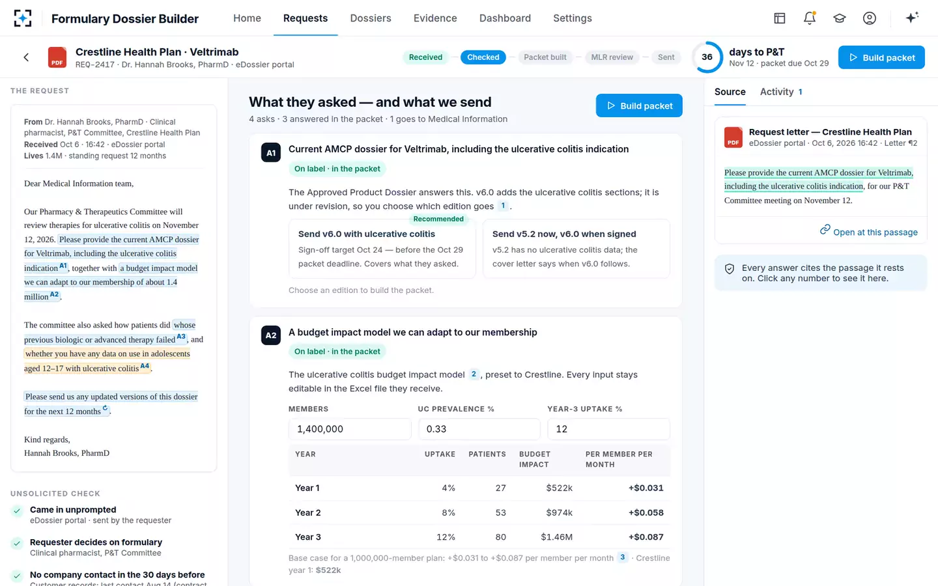Click the Packet built status step
This screenshot has width=938, height=586.
(x=545, y=57)
